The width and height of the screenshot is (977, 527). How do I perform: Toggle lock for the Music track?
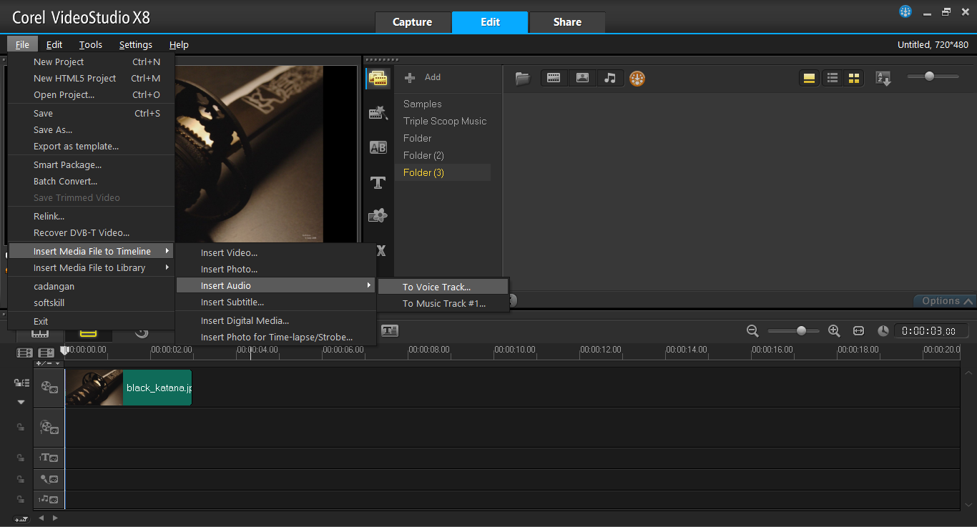[21, 499]
